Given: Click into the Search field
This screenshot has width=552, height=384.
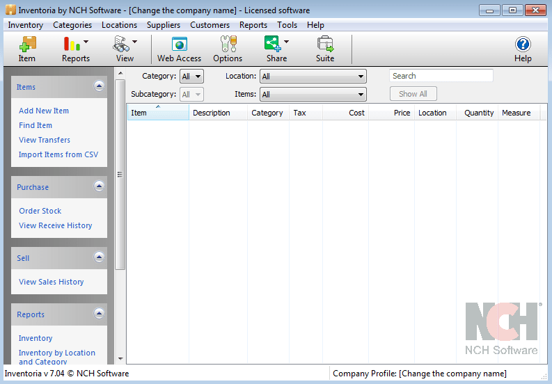Looking at the screenshot, I should tap(441, 76).
